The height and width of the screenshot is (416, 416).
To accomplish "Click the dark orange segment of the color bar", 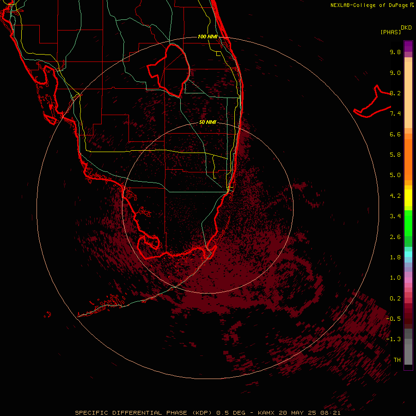I will 408,160.
